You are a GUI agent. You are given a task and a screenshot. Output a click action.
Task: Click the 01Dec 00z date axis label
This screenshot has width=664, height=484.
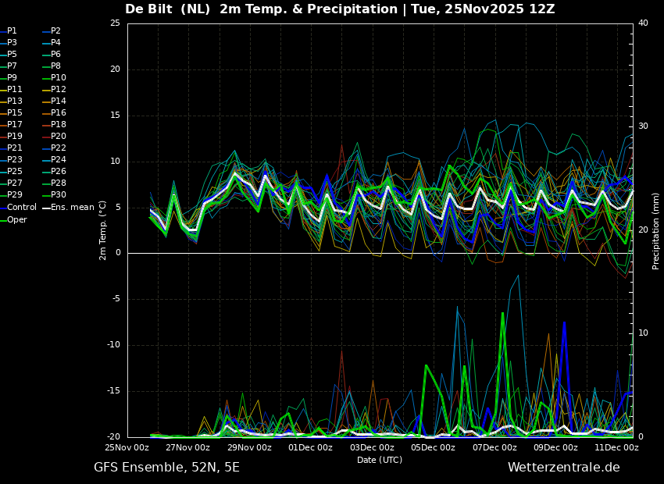point(310,447)
